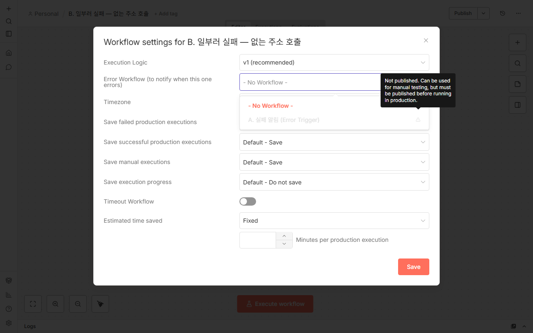This screenshot has width=533, height=333.
Task: Select 'A. 실패 알림 (Error Trigger)' option
Action: click(334, 120)
